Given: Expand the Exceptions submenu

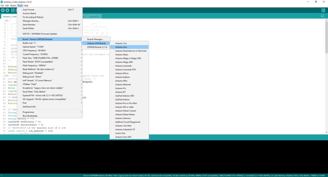Looking at the screenshot, I should click(50, 88).
